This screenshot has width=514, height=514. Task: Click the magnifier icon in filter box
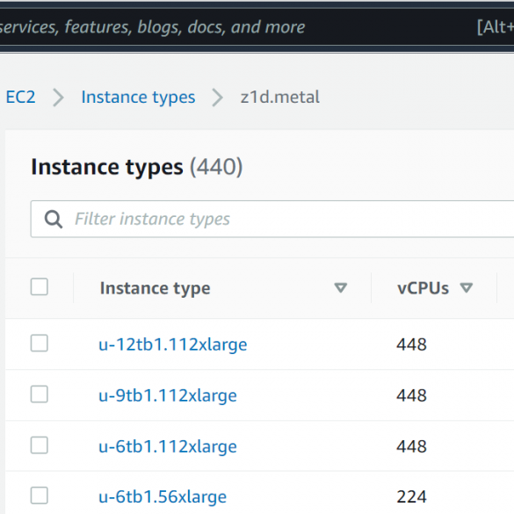[x=53, y=219]
